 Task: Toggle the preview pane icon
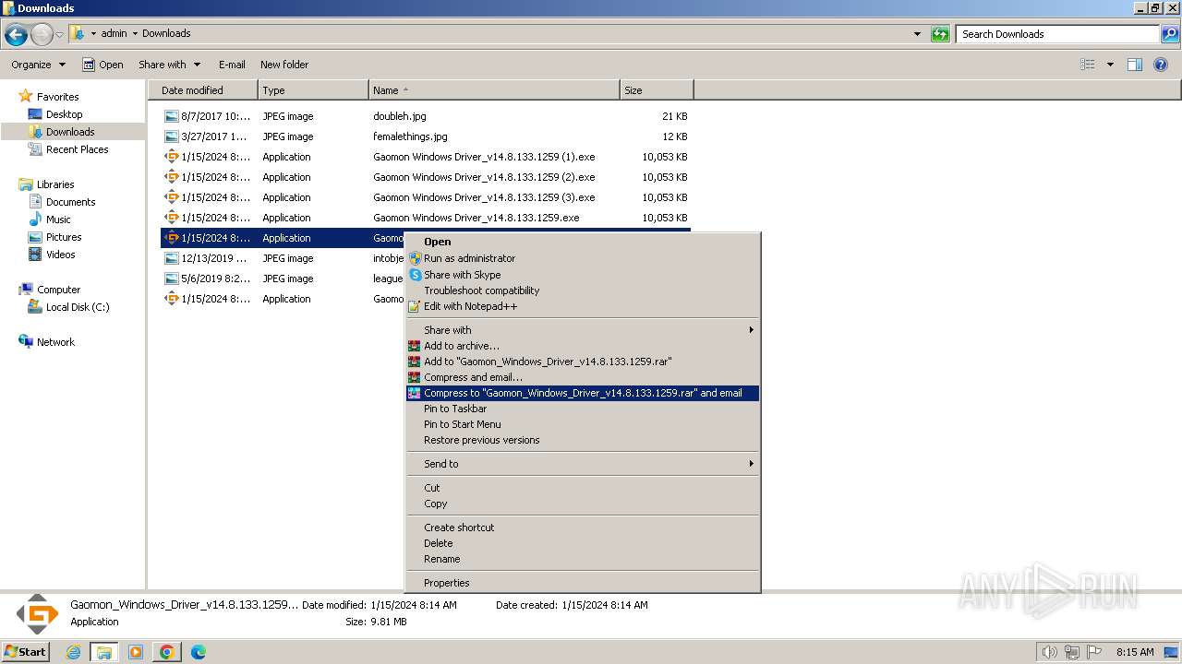point(1135,65)
